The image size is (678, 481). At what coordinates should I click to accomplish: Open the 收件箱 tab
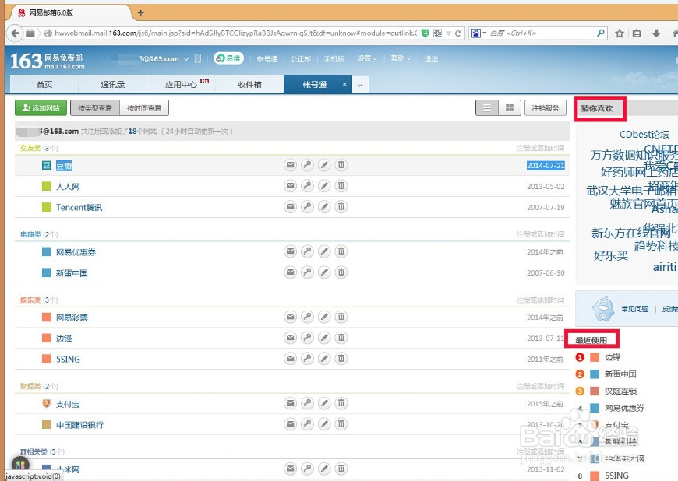click(x=249, y=85)
